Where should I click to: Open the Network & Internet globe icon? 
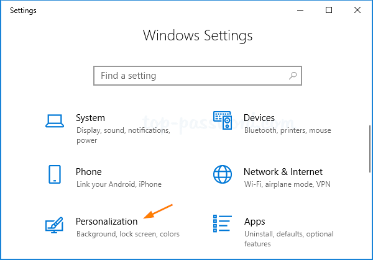pyautogui.click(x=223, y=174)
